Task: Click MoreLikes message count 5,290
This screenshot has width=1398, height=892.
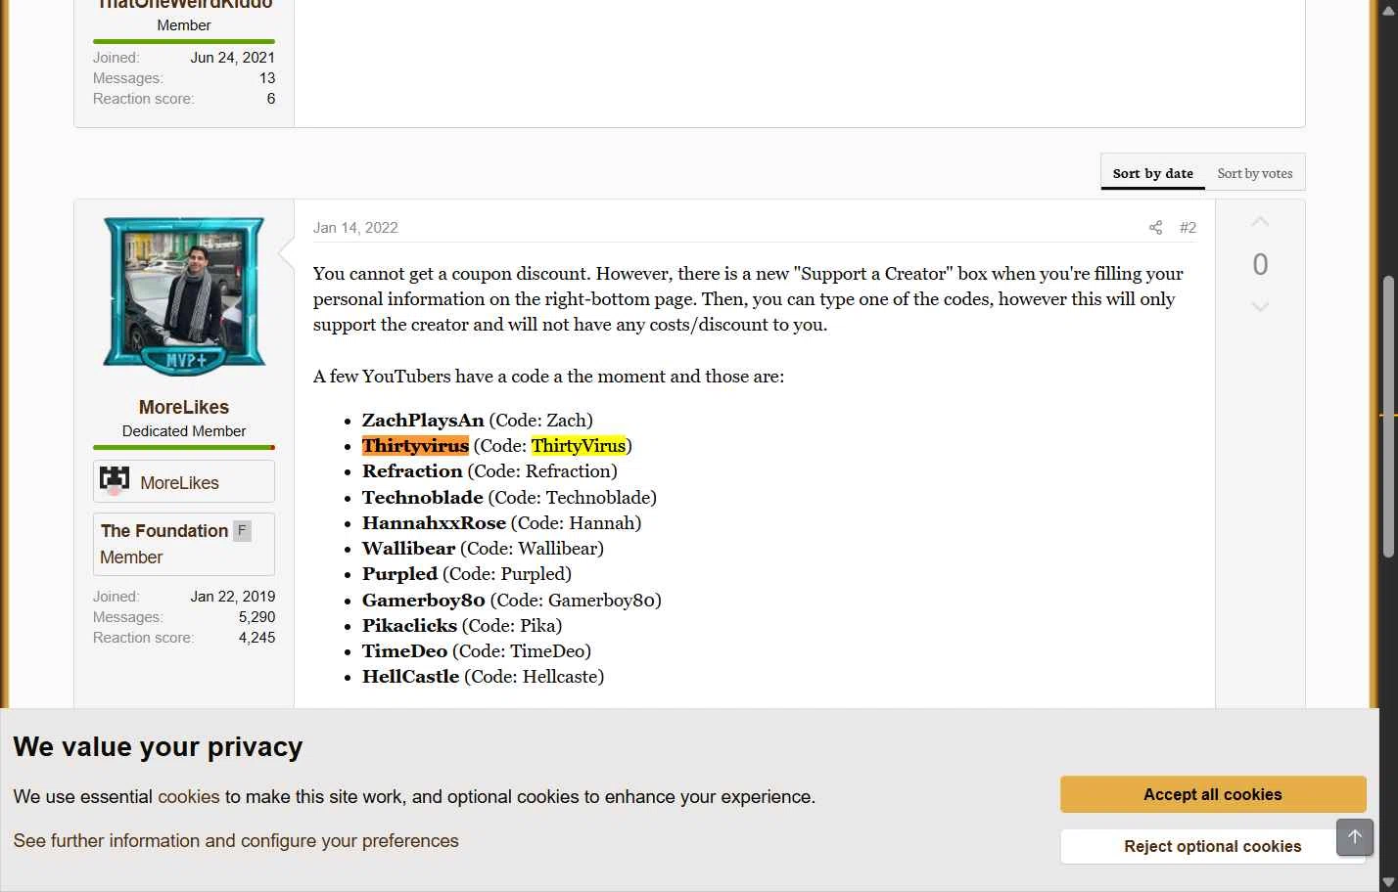Action: [x=256, y=617]
